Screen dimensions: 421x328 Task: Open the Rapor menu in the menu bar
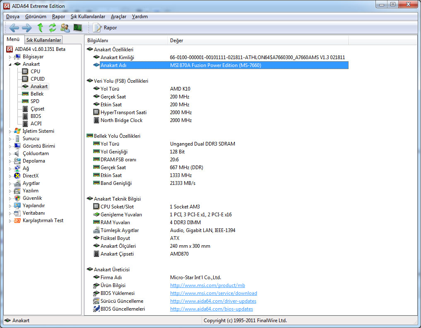click(x=58, y=17)
